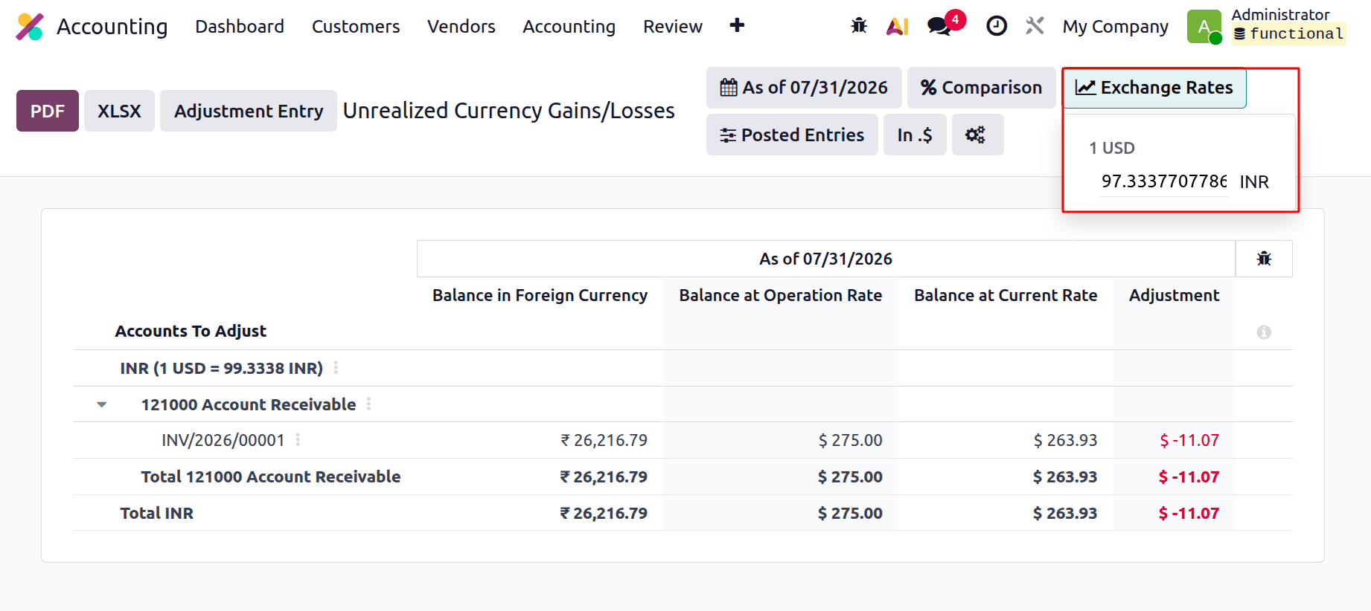Open the Vendors menu
Viewport: 1371px width, 611px height.
point(461,27)
